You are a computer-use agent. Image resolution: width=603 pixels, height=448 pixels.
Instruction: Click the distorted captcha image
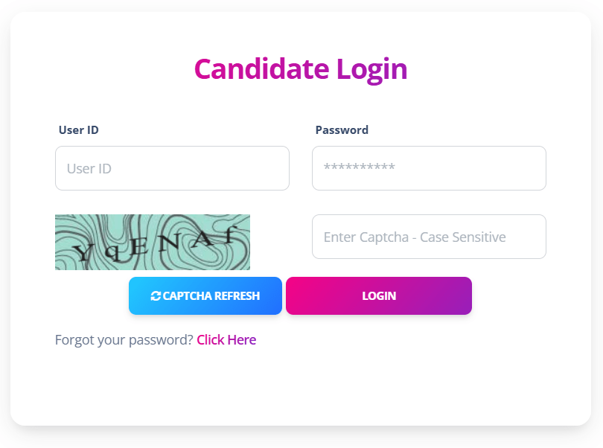click(x=153, y=242)
